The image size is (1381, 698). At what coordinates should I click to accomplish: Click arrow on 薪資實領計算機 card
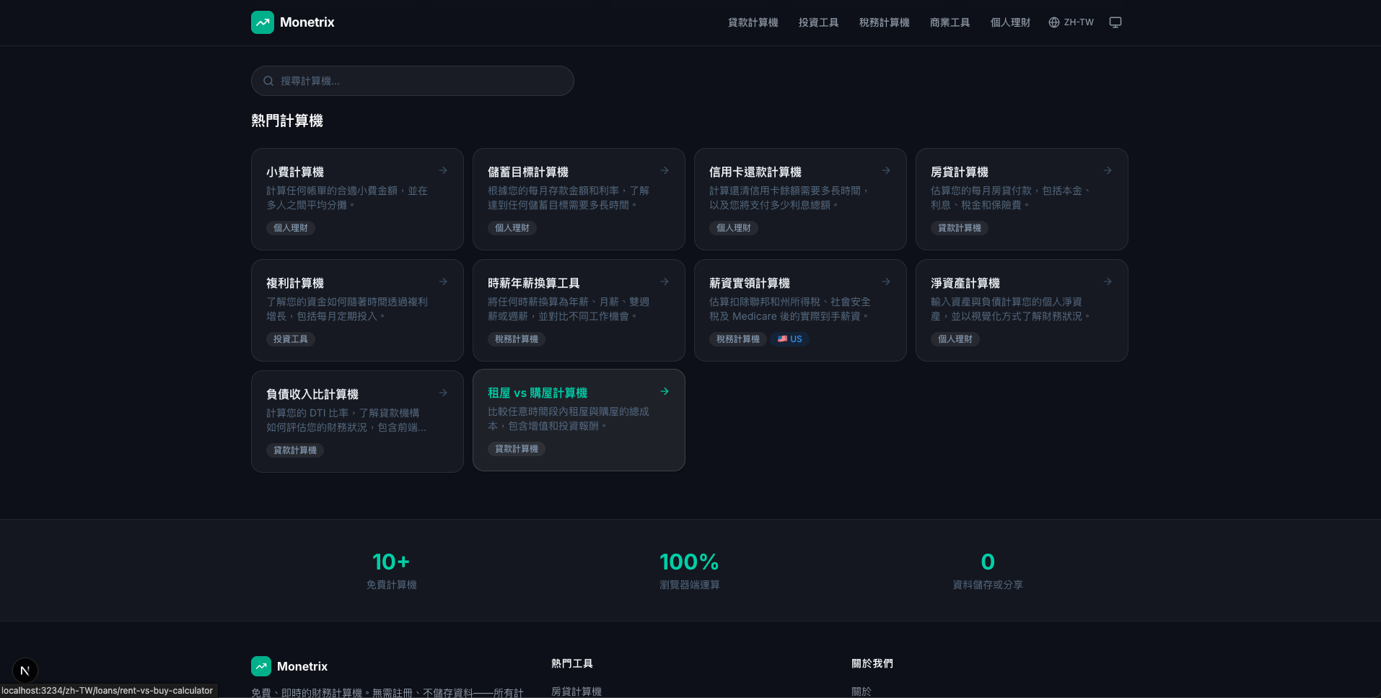tap(886, 282)
